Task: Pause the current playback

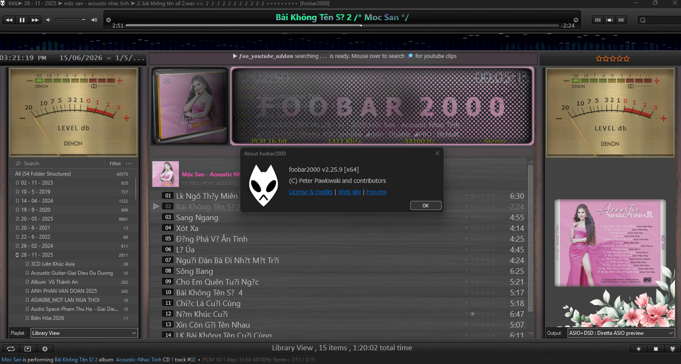Action: 21,20
